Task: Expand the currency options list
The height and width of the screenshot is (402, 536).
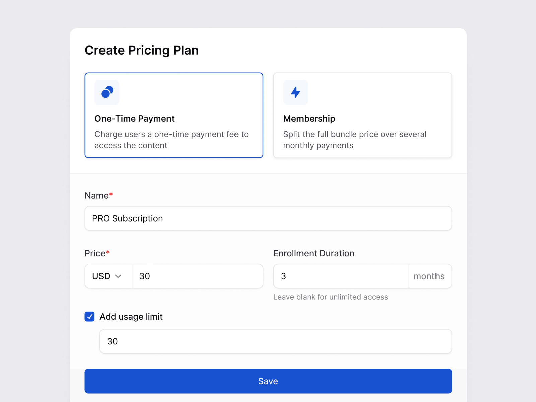Action: tap(108, 276)
